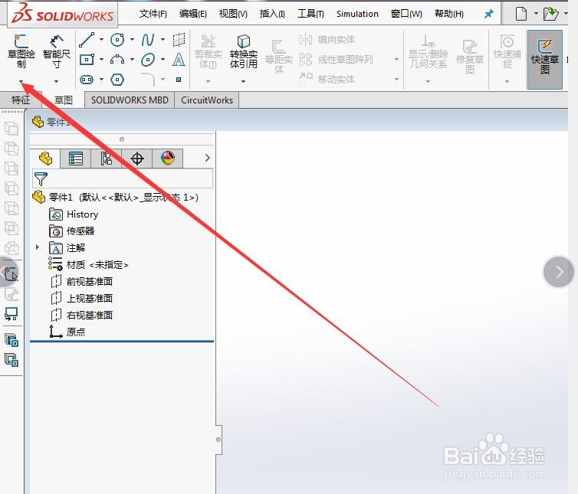Open FeatureManager design tree tab
This screenshot has width=578, height=494.
45,159
